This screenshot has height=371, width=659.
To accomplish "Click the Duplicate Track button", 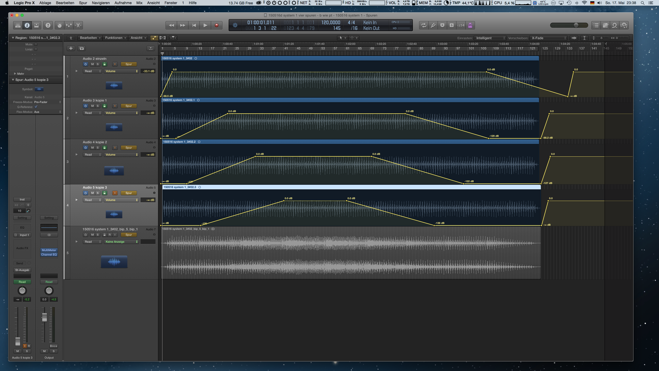I will click(x=82, y=48).
